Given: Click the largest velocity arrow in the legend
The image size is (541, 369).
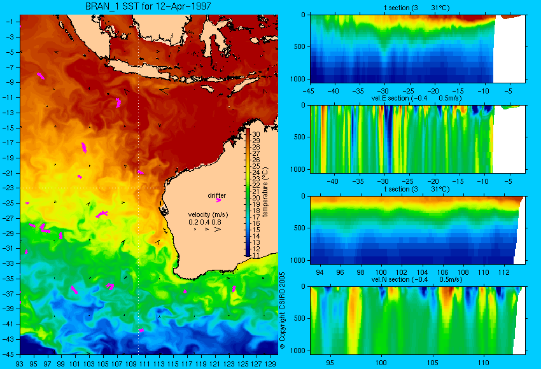Looking at the screenshot, I should point(218,229).
